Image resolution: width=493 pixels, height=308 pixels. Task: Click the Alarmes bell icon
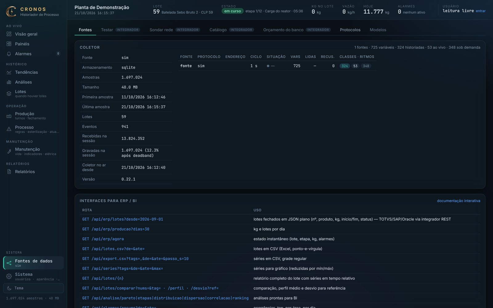(x=9, y=54)
